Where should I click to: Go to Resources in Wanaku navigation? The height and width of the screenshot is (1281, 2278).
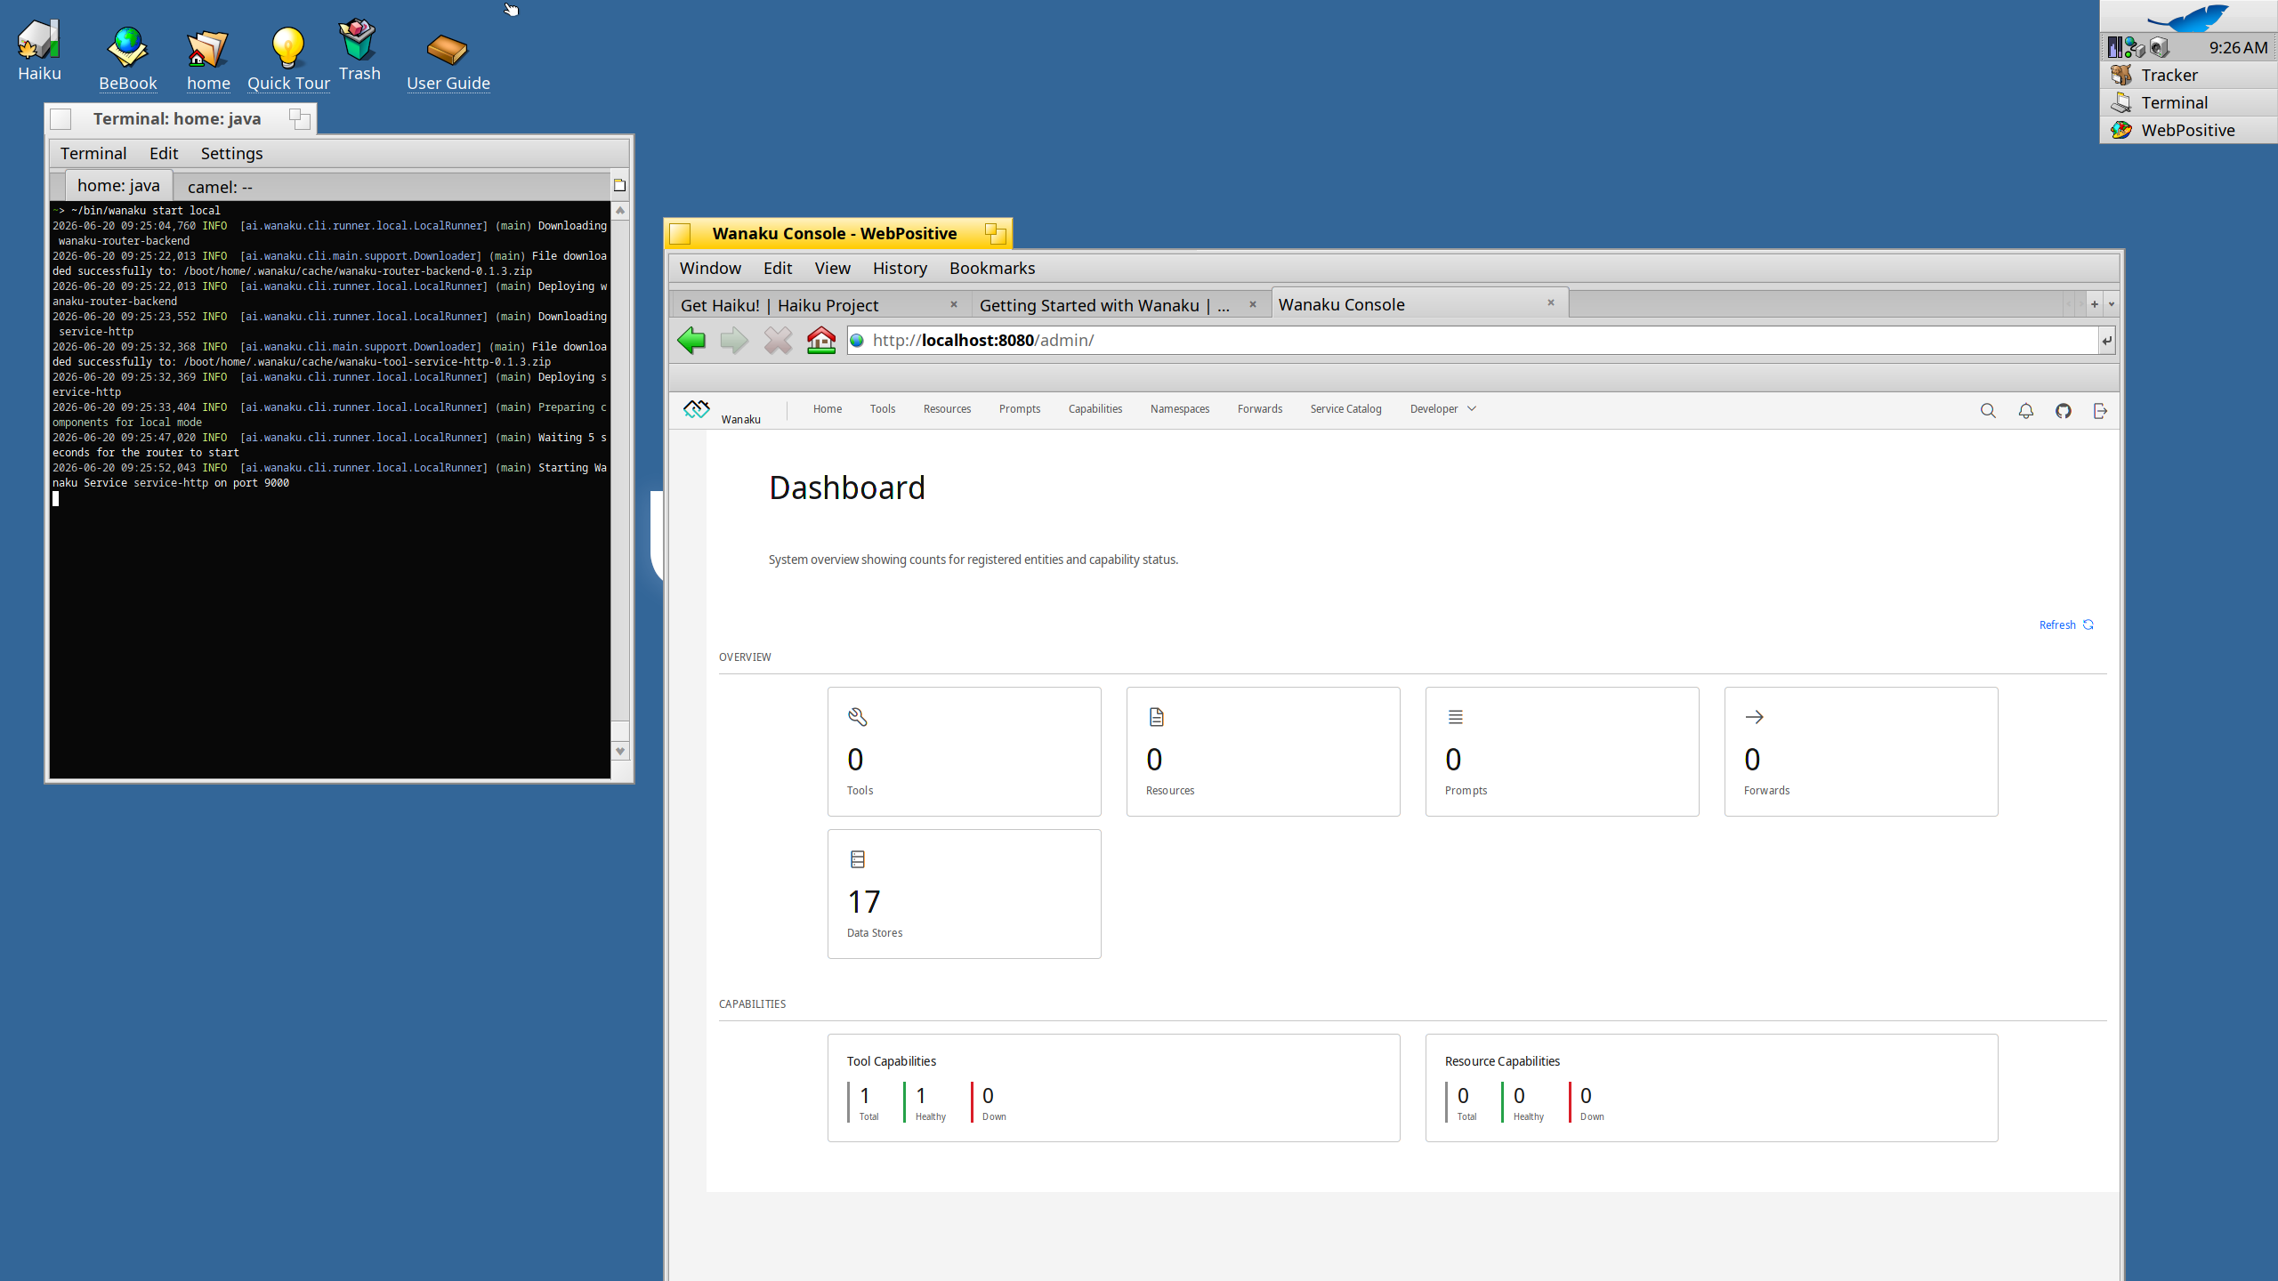(x=947, y=409)
